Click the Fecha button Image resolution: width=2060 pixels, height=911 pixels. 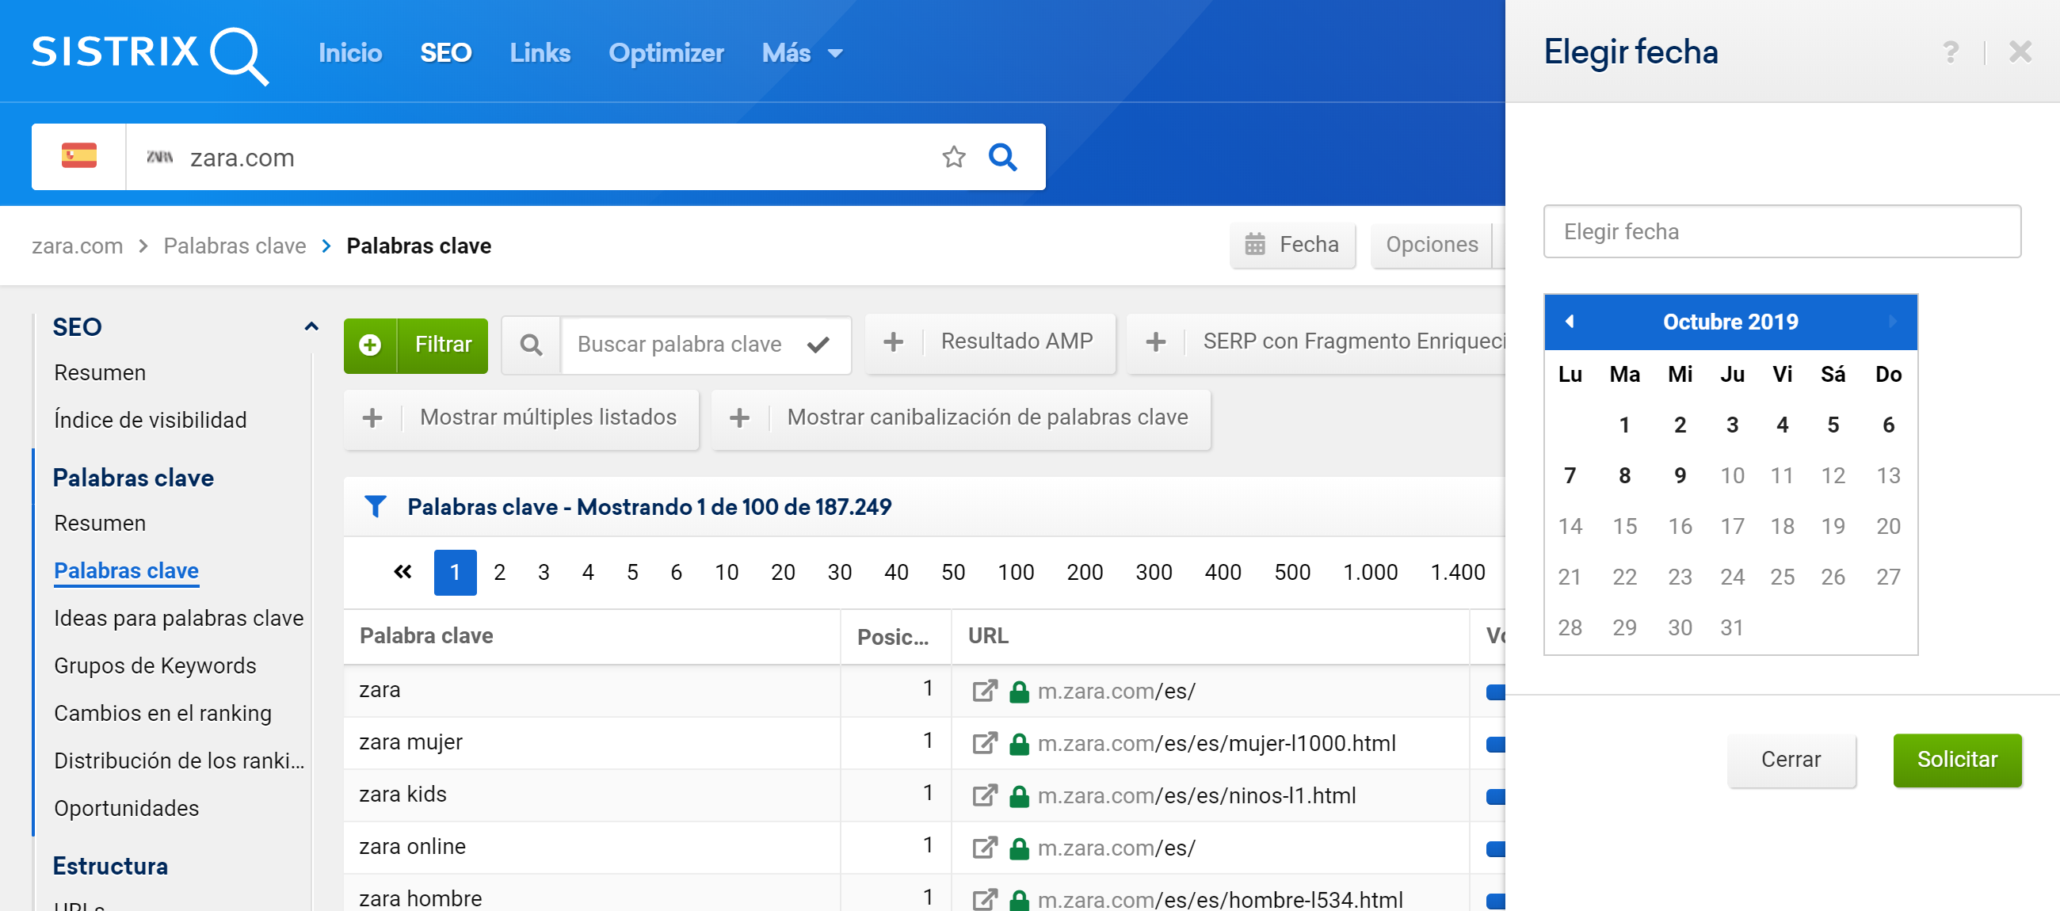click(x=1292, y=244)
